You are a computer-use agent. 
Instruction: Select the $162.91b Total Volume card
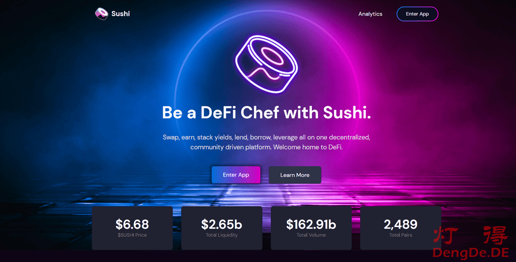pos(311,228)
